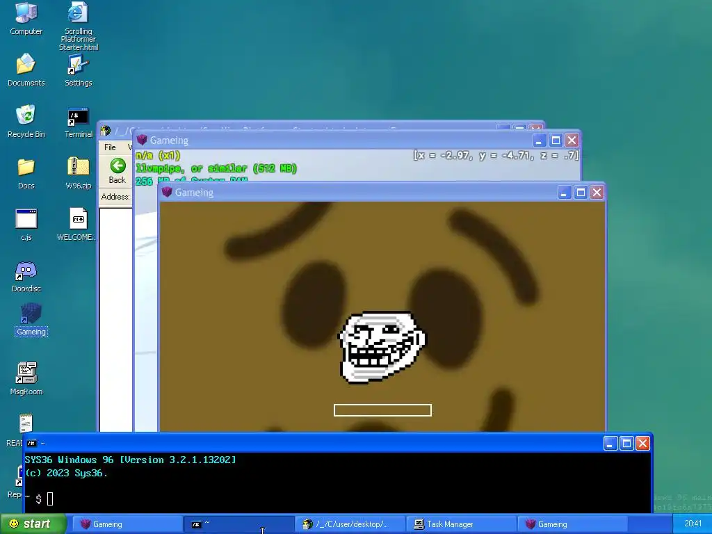Close the back Gameing window with coordinates
The image size is (712, 534).
[x=572, y=140]
